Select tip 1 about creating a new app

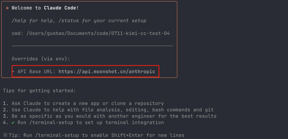(x=83, y=103)
